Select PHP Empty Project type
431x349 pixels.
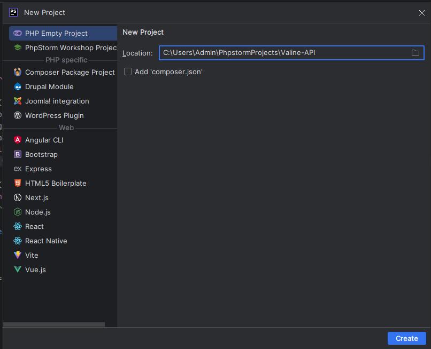[63, 33]
